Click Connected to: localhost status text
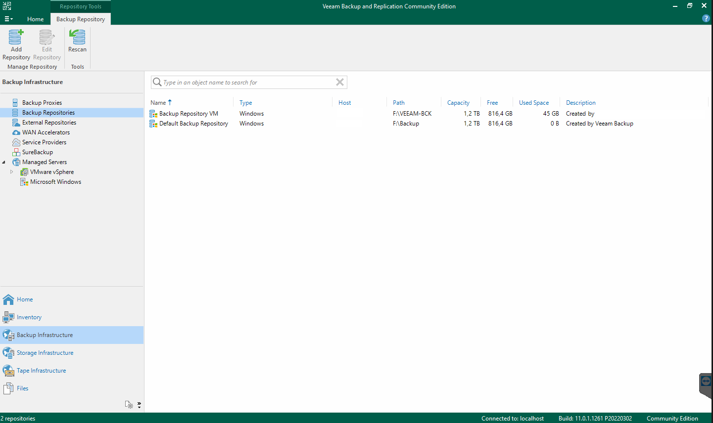 [513, 419]
